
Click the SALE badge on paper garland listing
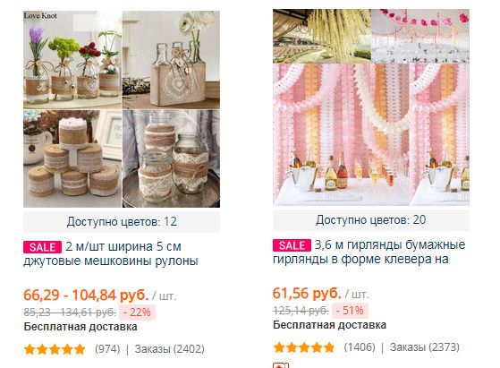pyautogui.click(x=292, y=245)
